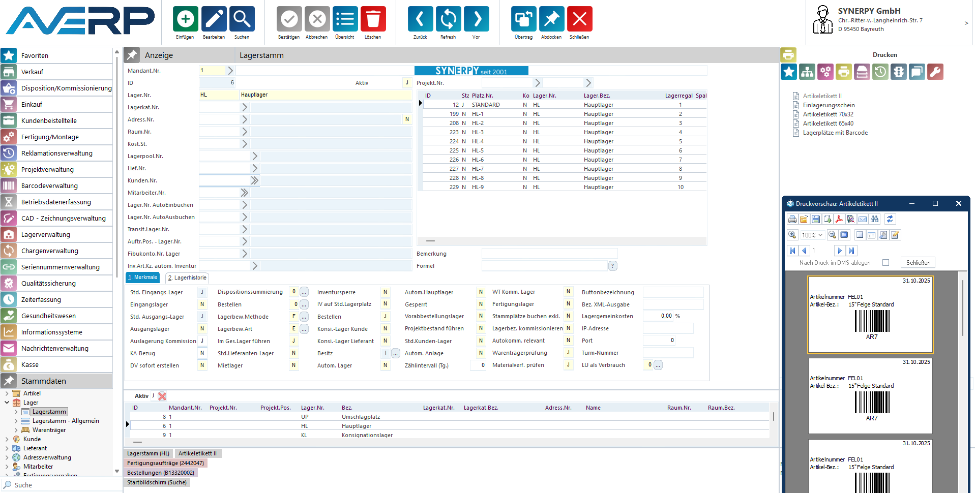
Task: Click the Löschen trash icon
Action: [x=373, y=19]
